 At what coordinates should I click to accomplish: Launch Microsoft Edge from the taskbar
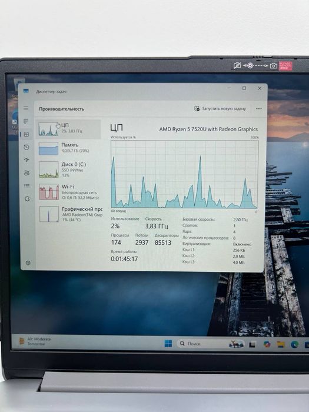click(x=295, y=344)
